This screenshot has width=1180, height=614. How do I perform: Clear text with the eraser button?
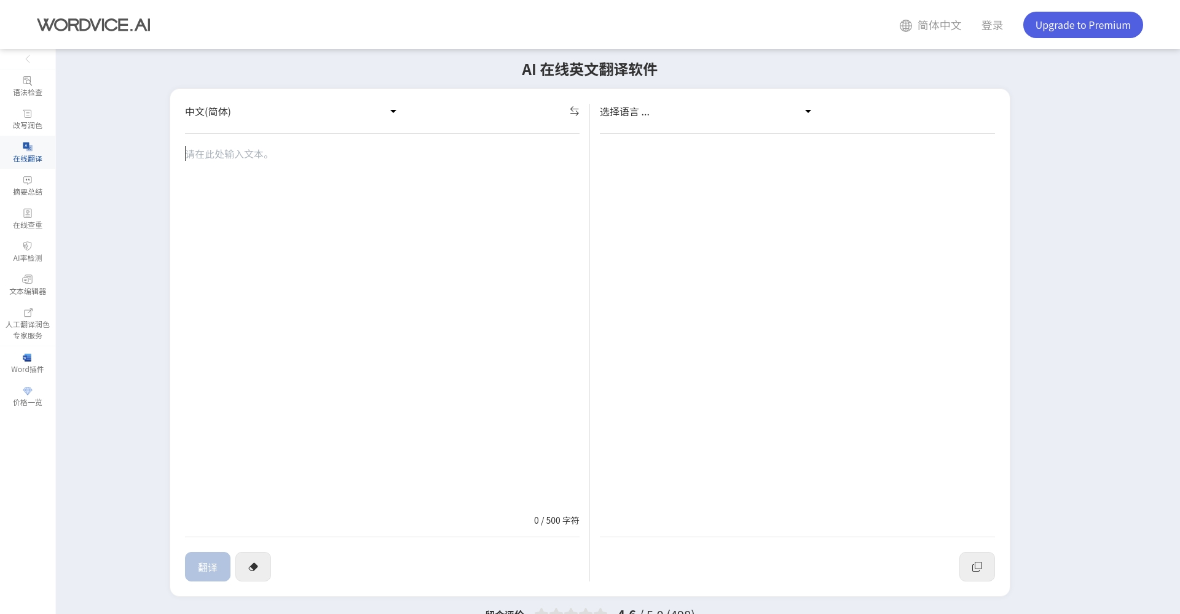tap(253, 567)
